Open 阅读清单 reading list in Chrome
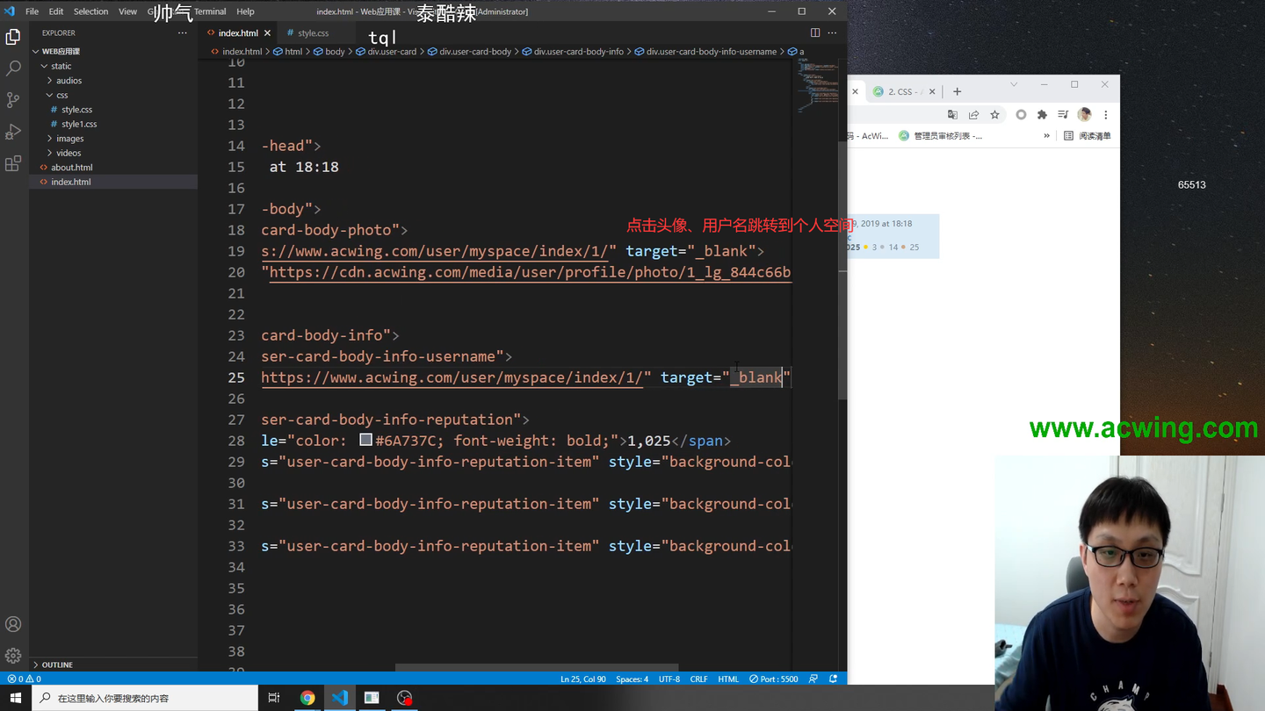Image resolution: width=1265 pixels, height=711 pixels. [x=1096, y=136]
